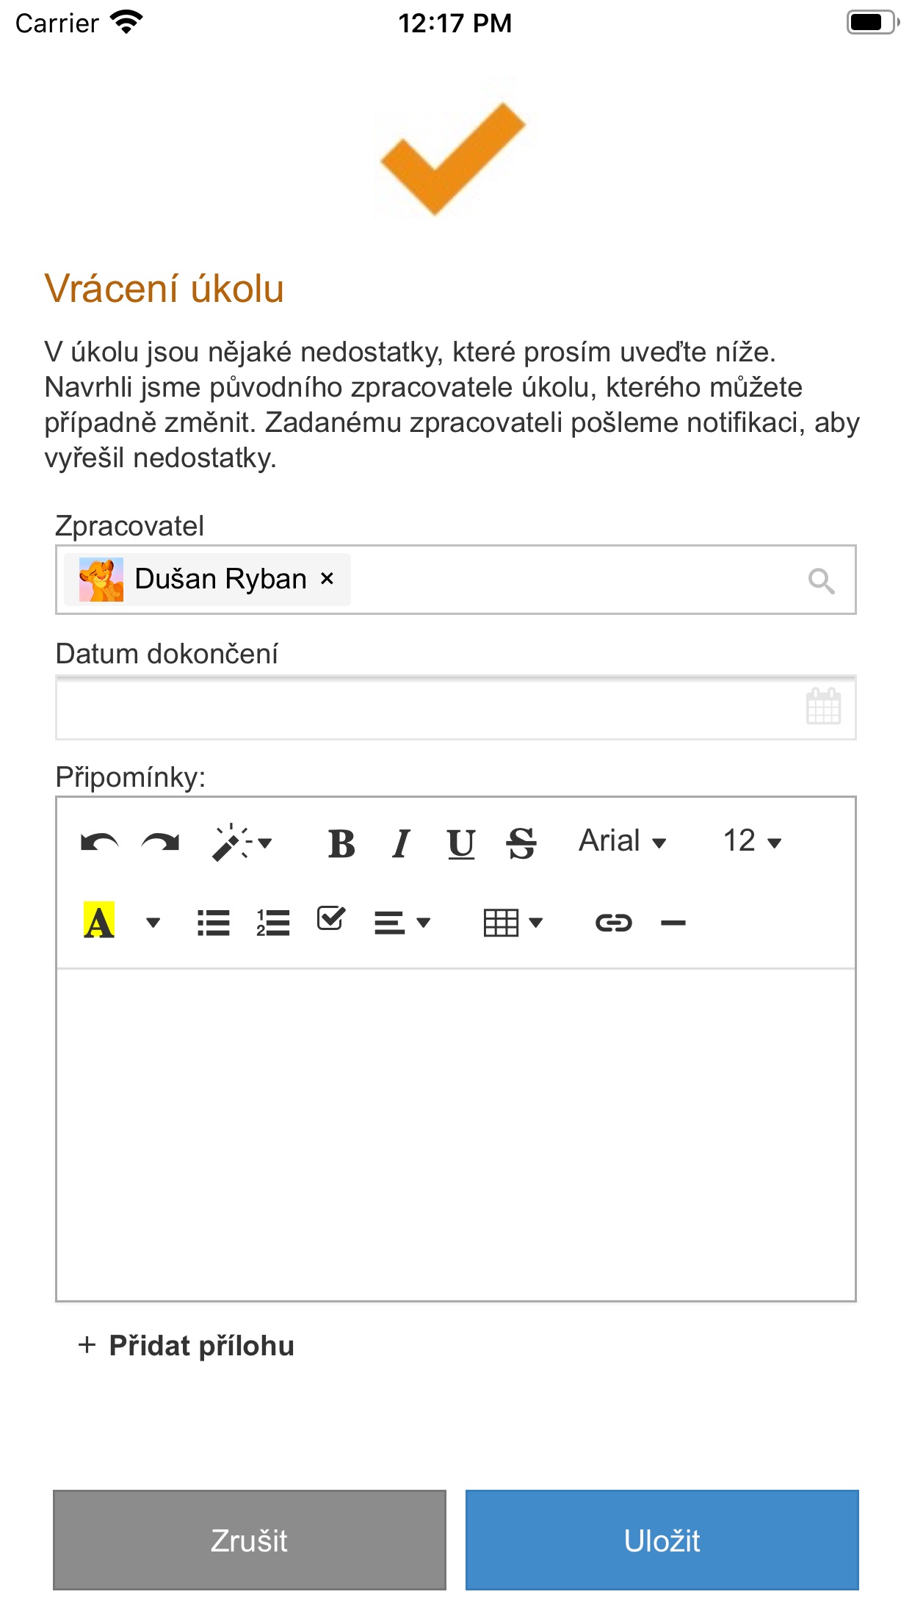Click the Dušan Ryban name tag
912x1622 pixels.
point(207,580)
